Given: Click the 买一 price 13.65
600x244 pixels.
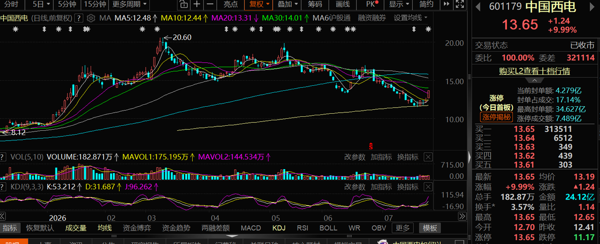Looking at the screenshot, I should (x=524, y=129).
